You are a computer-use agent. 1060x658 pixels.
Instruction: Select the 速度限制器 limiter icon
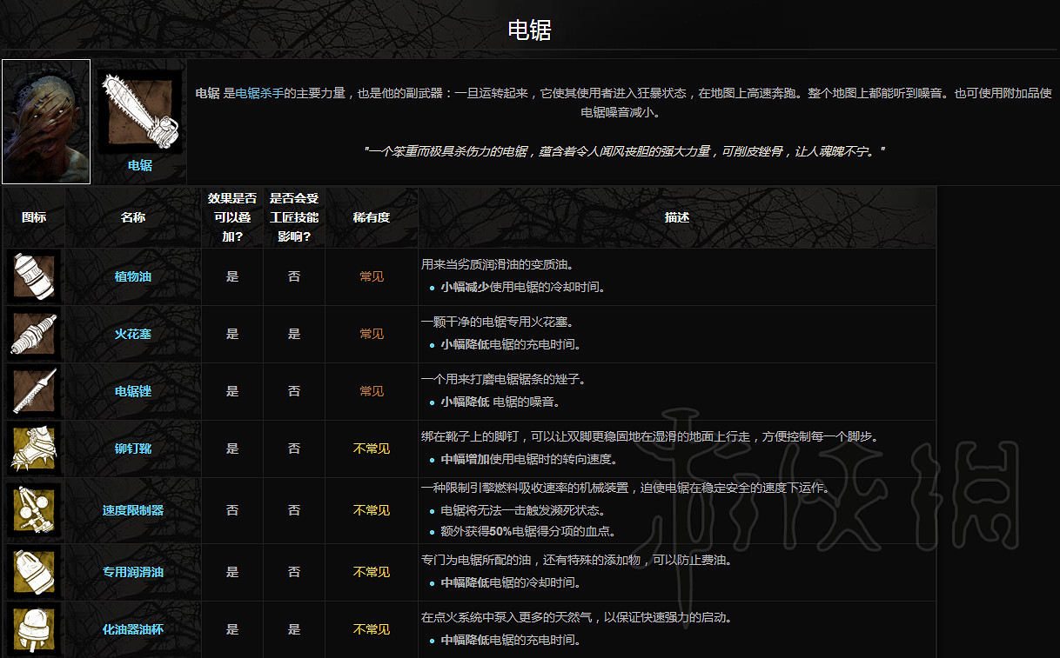pyautogui.click(x=33, y=510)
